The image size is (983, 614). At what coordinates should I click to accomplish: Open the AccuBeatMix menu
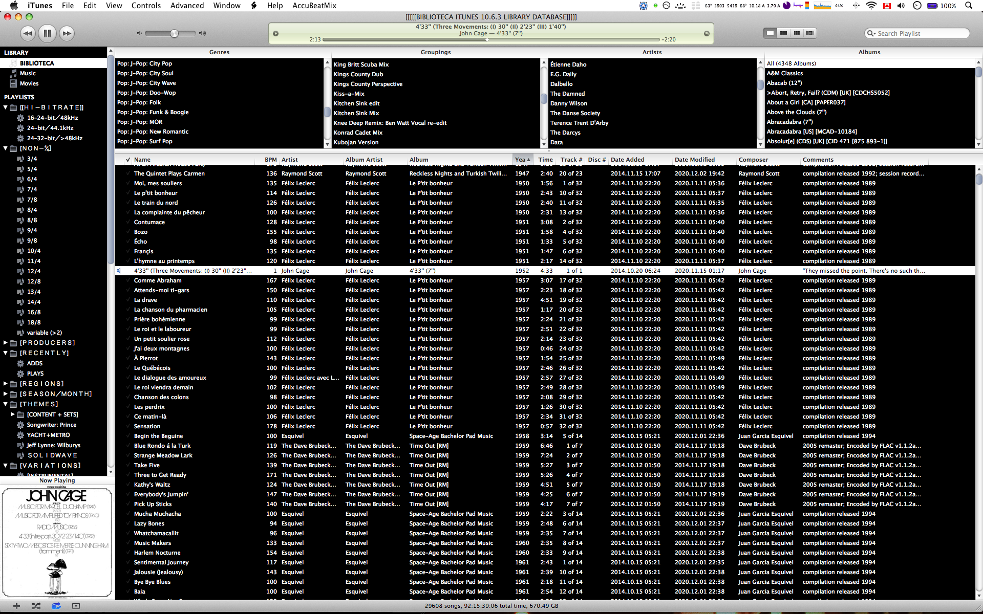pyautogui.click(x=313, y=6)
